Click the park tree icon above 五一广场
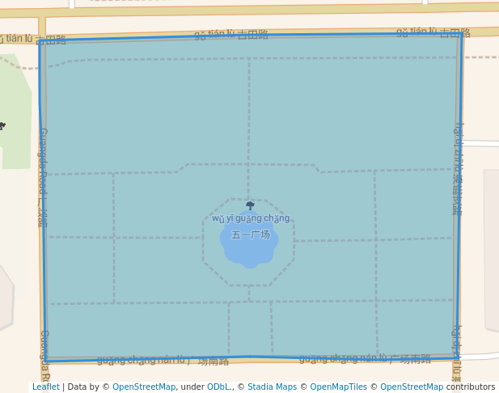499x393 pixels. click(x=250, y=205)
